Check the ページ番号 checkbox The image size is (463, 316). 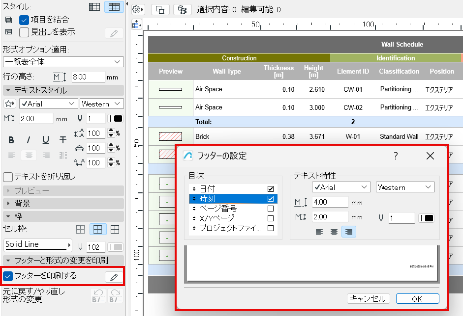click(x=271, y=209)
